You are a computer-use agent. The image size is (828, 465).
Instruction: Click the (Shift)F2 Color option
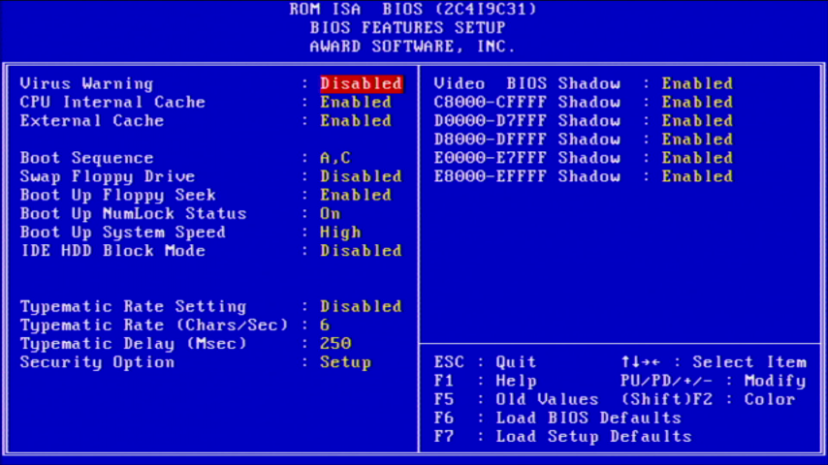click(x=708, y=400)
